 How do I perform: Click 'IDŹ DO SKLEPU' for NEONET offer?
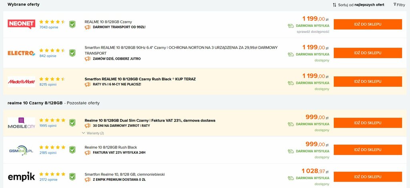[x=368, y=24]
